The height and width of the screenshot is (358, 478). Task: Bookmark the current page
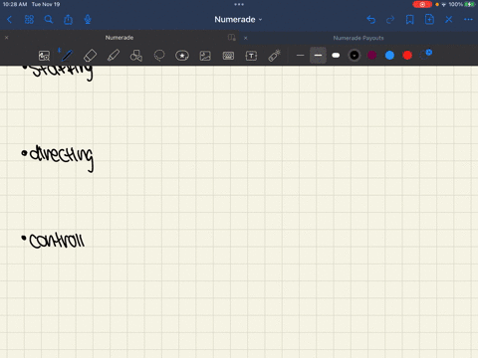(410, 20)
